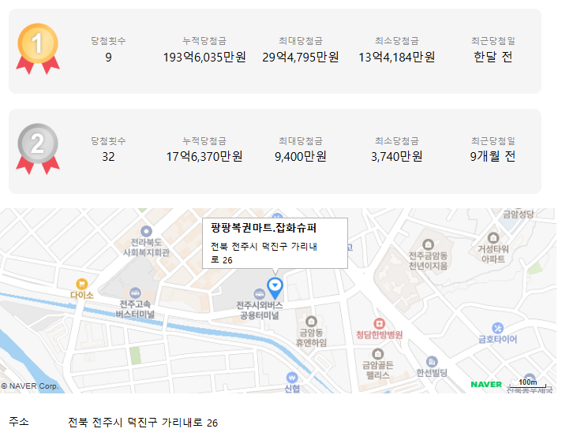Click first-place 최대당첨금 value 29억4,795만원
Viewport: 562px width, 436px height.
(x=301, y=57)
